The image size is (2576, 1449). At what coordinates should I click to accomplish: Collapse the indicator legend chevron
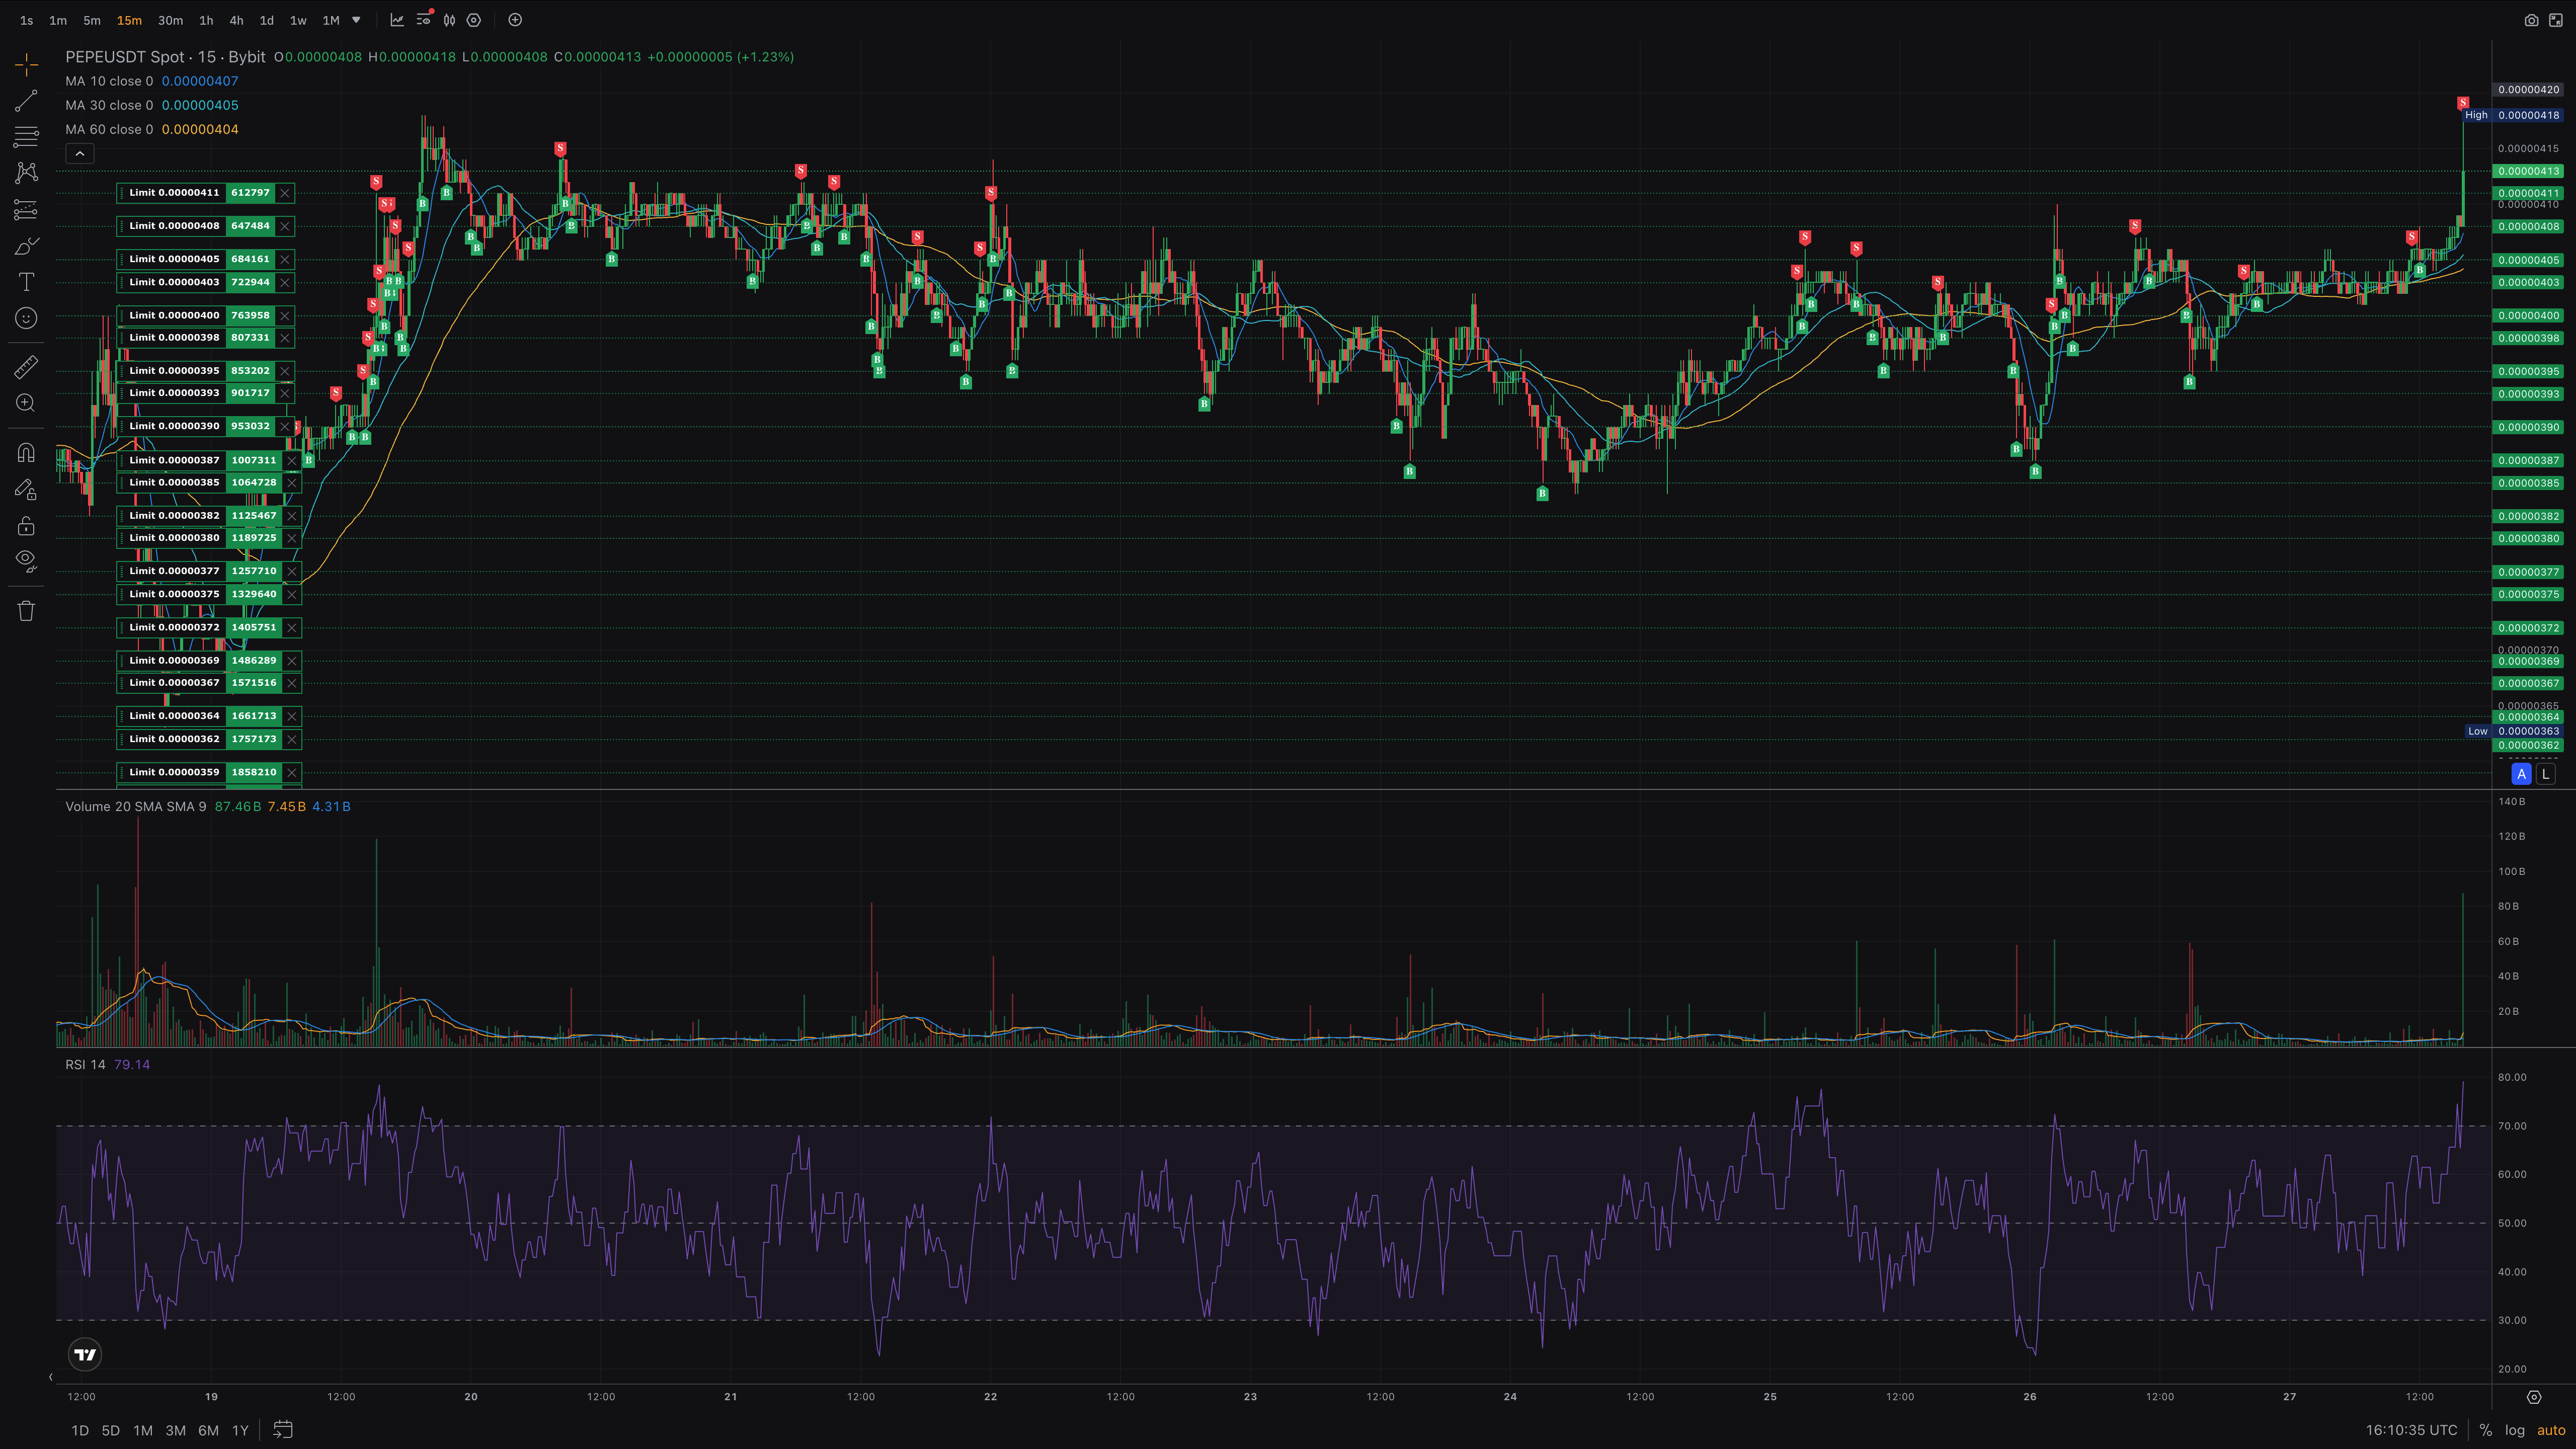80,153
